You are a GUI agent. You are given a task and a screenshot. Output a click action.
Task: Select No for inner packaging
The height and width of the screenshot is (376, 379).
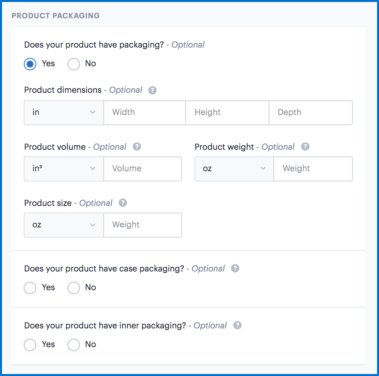pos(74,345)
